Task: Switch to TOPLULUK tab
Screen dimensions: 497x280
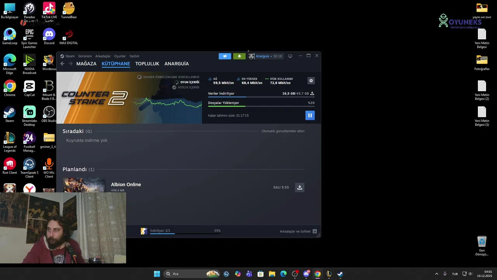Action: [x=147, y=64]
